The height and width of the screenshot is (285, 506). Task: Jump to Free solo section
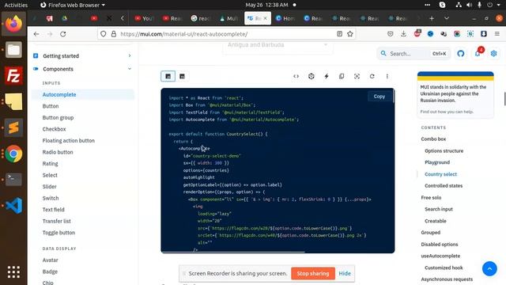(x=431, y=197)
